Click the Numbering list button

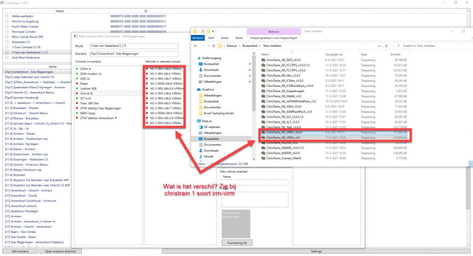click(238, 243)
